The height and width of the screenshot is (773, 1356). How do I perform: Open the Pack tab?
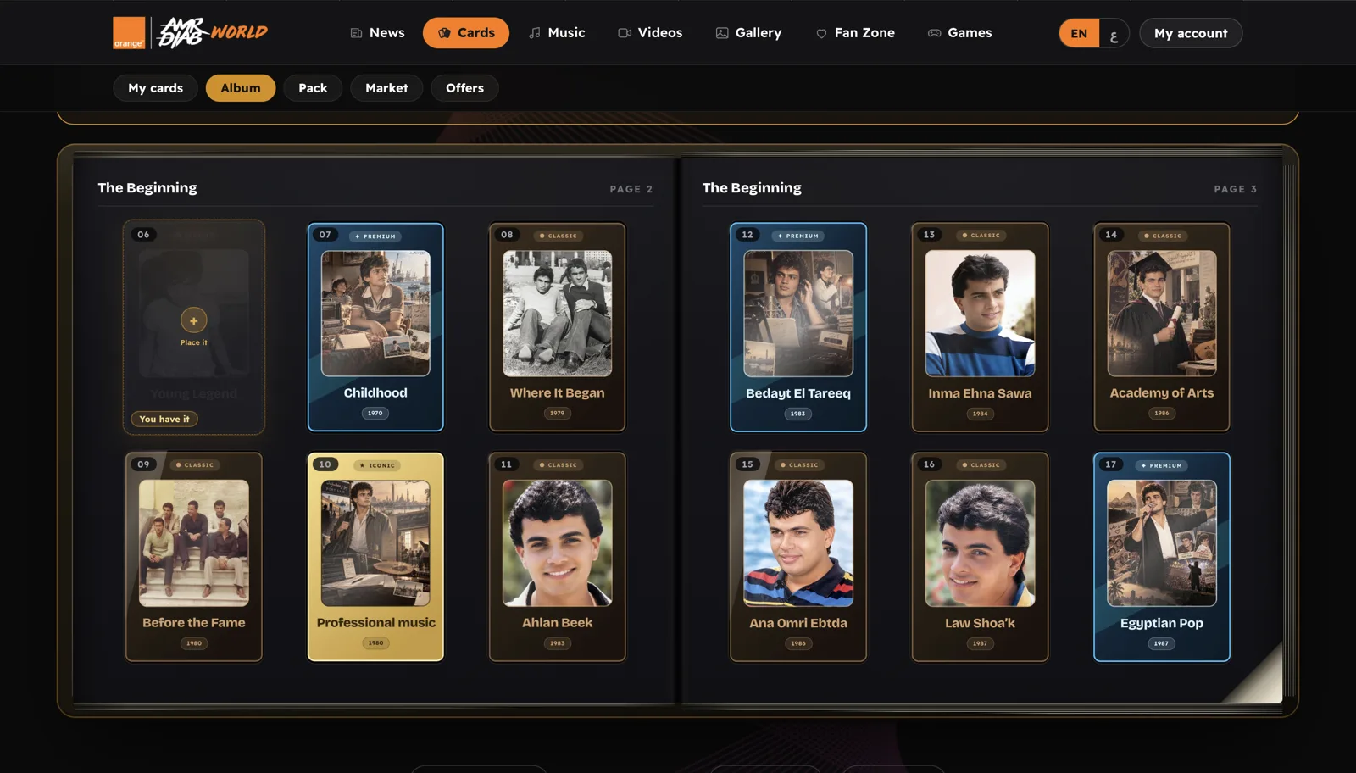313,88
